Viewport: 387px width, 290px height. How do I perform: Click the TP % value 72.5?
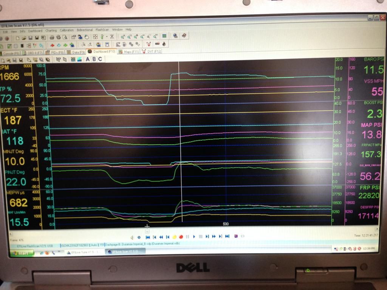pyautogui.click(x=10, y=99)
